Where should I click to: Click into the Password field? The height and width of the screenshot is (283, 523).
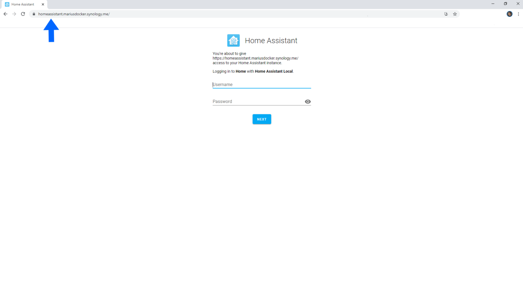[257, 102]
